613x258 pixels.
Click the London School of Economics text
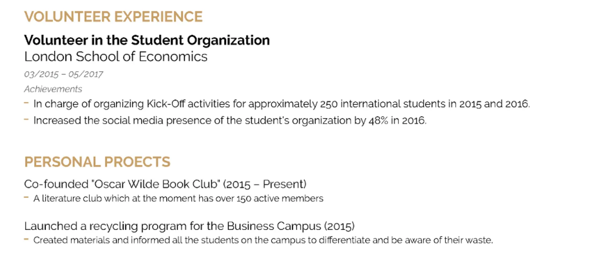click(116, 57)
